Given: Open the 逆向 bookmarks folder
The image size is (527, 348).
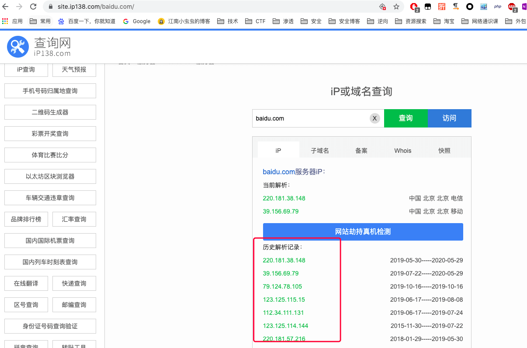Looking at the screenshot, I should pos(378,21).
